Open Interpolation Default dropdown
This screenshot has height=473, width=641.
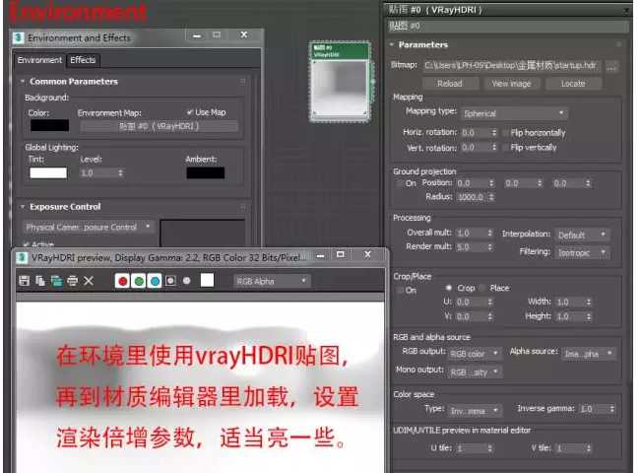(582, 235)
